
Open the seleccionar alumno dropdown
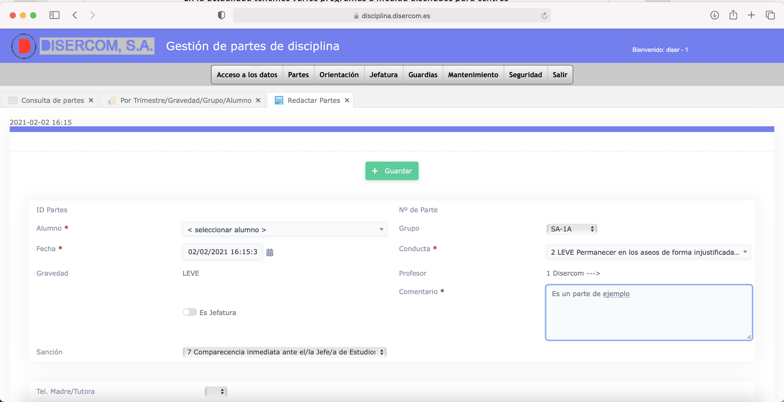click(284, 229)
